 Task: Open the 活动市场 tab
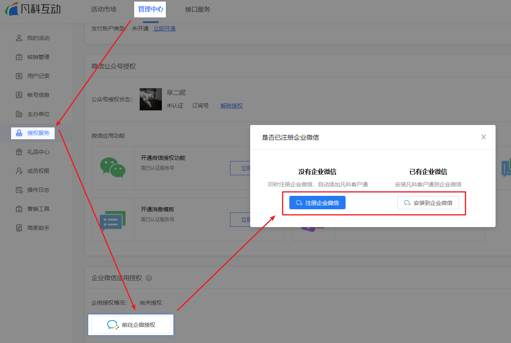(x=103, y=9)
